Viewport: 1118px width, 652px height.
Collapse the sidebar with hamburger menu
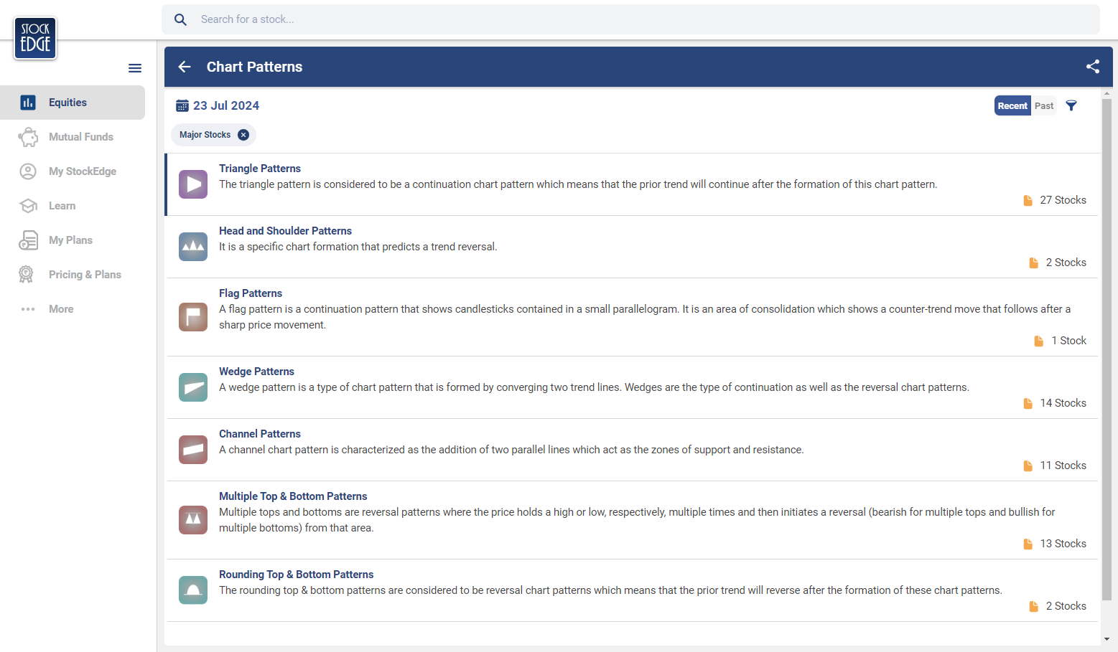(135, 68)
